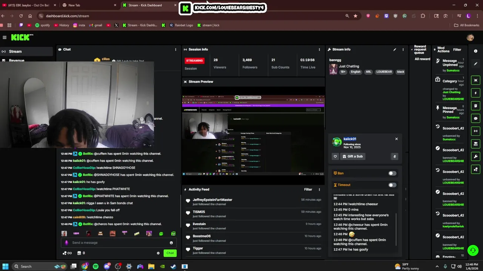483x271 pixels.
Task: Click the channel points infinity icon
Action: click(67, 253)
